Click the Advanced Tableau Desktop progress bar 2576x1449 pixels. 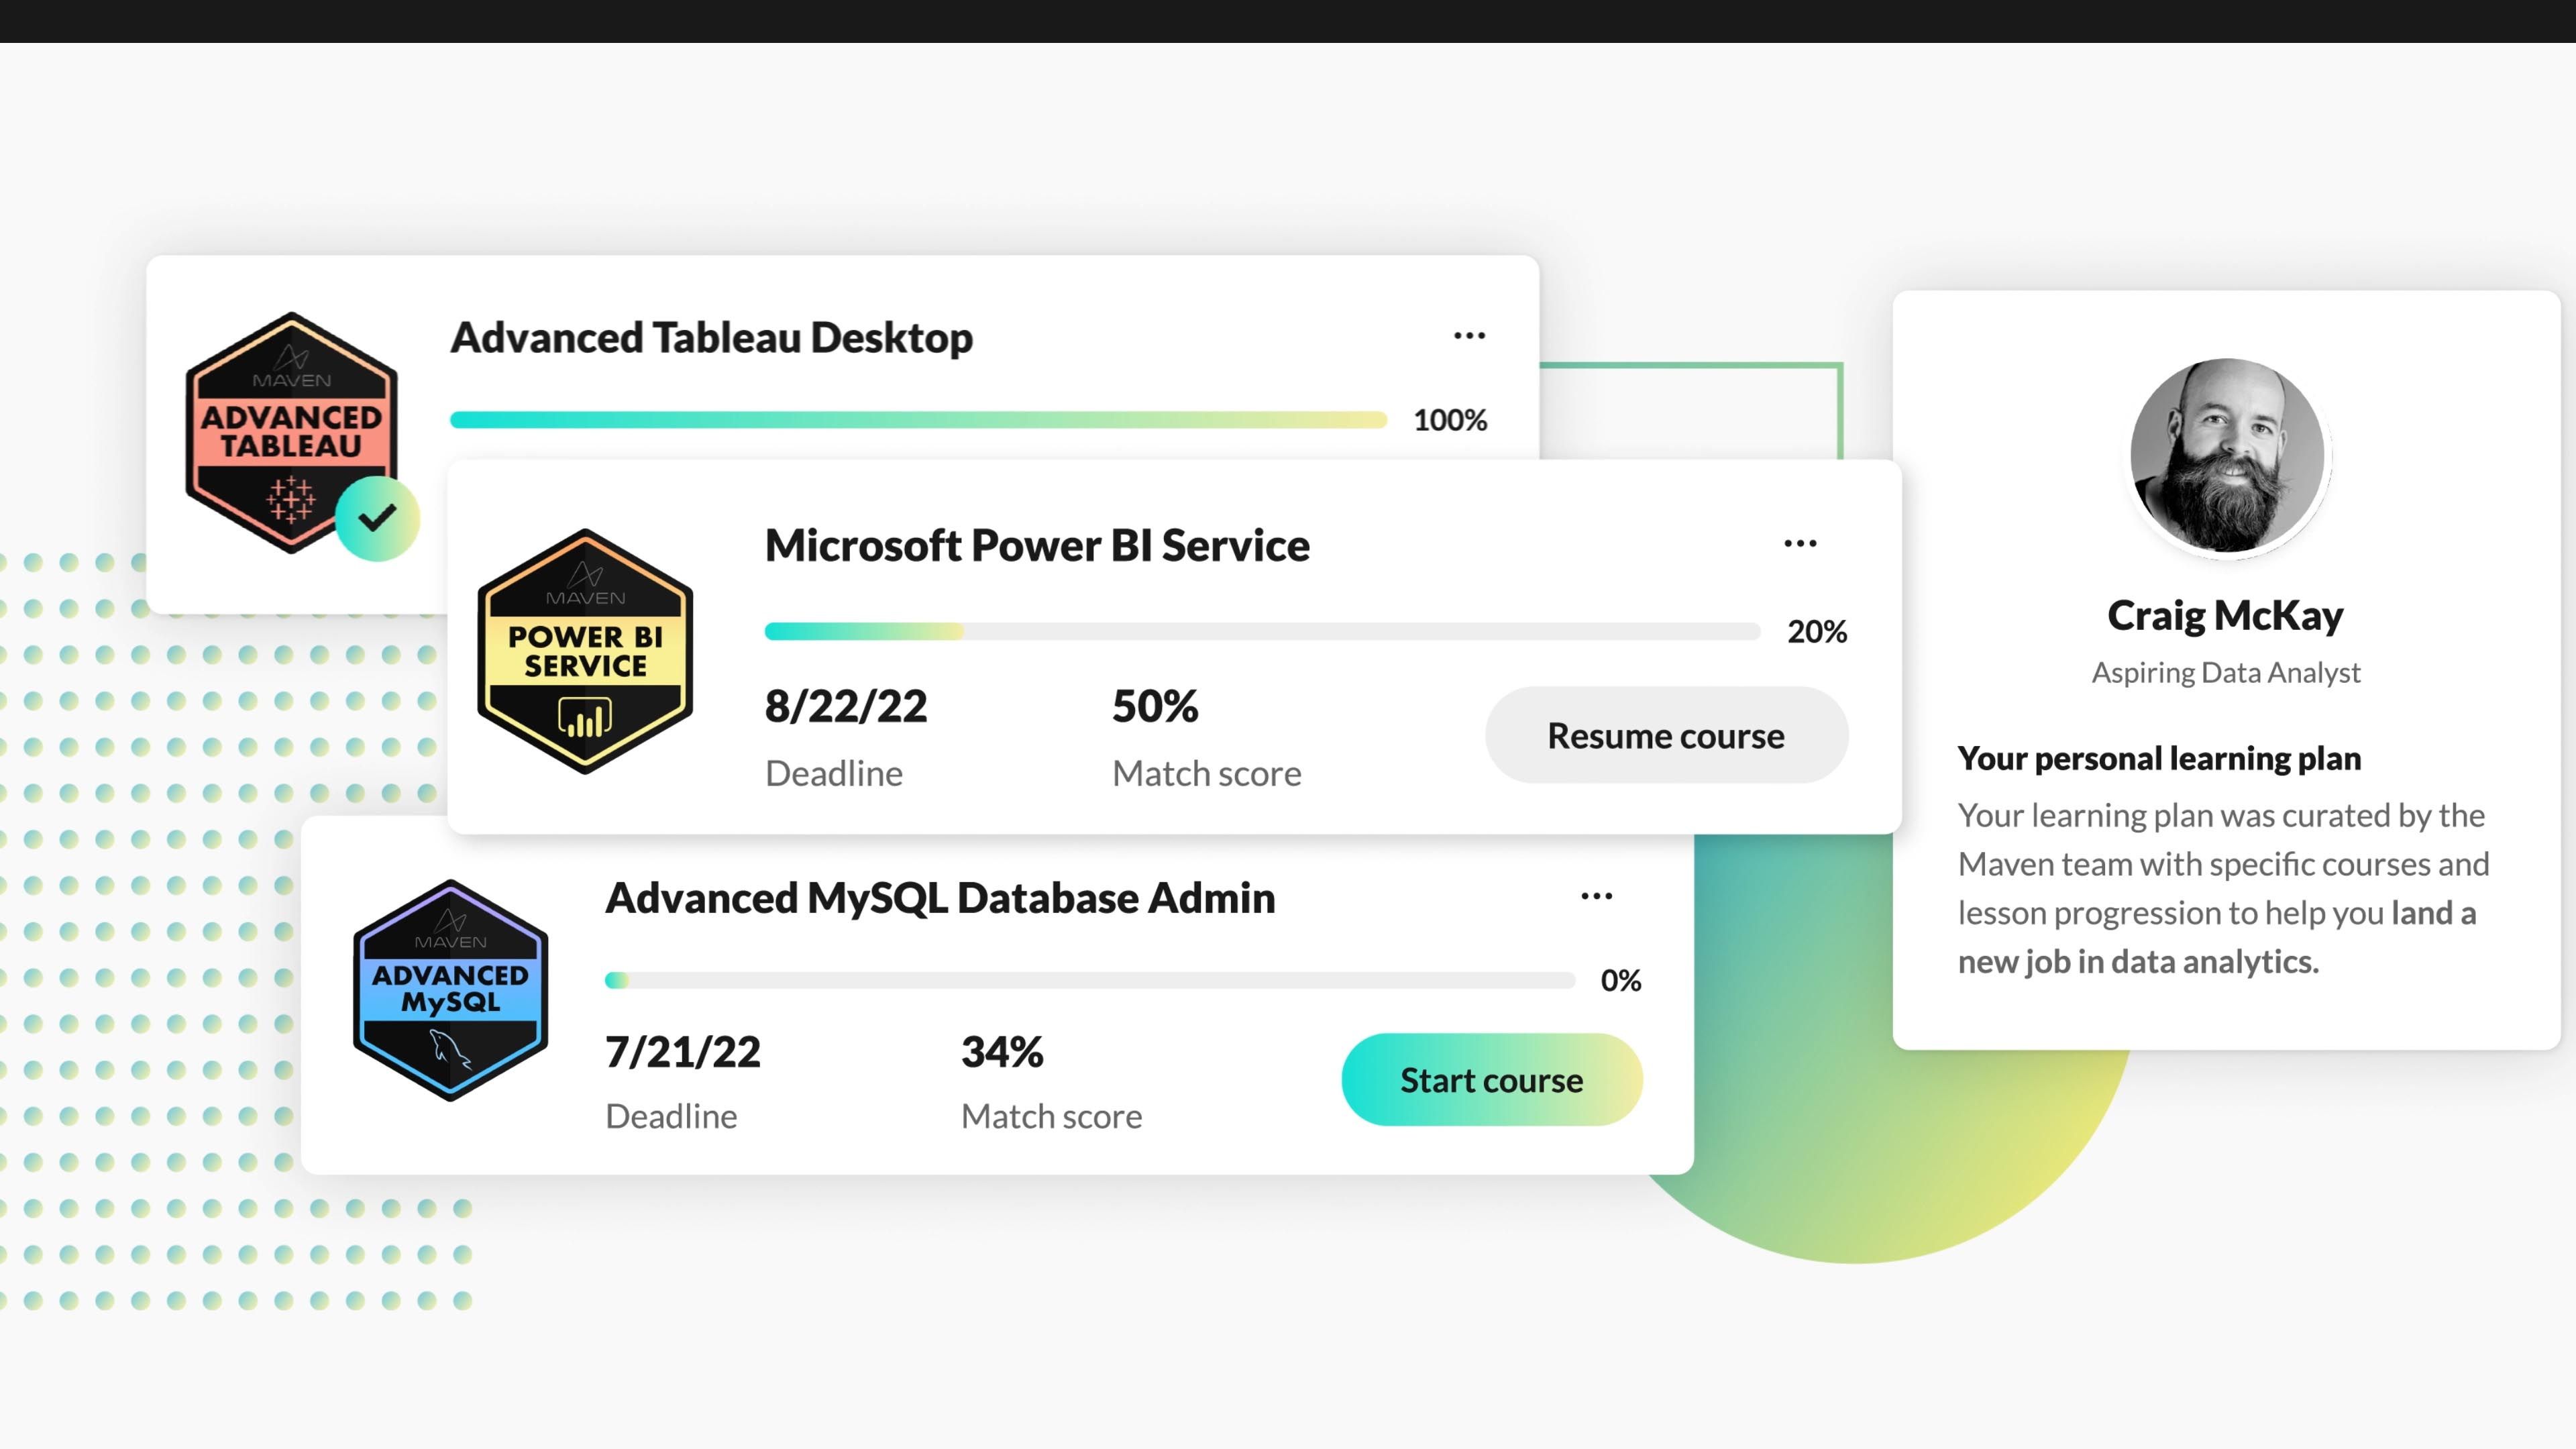(918, 420)
